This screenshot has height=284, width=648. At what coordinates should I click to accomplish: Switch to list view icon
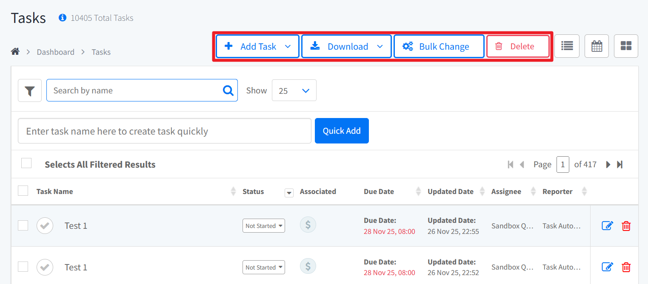[x=567, y=46]
